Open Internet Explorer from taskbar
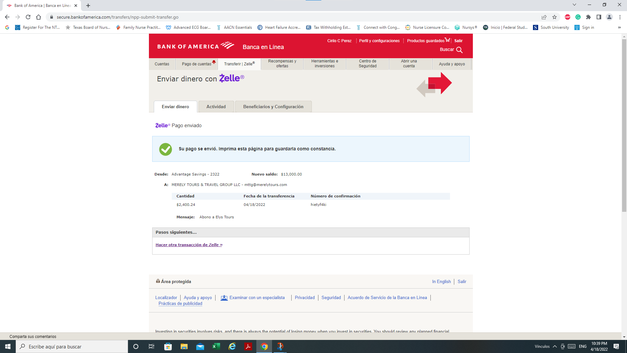The width and height of the screenshot is (627, 353). (x=232, y=346)
